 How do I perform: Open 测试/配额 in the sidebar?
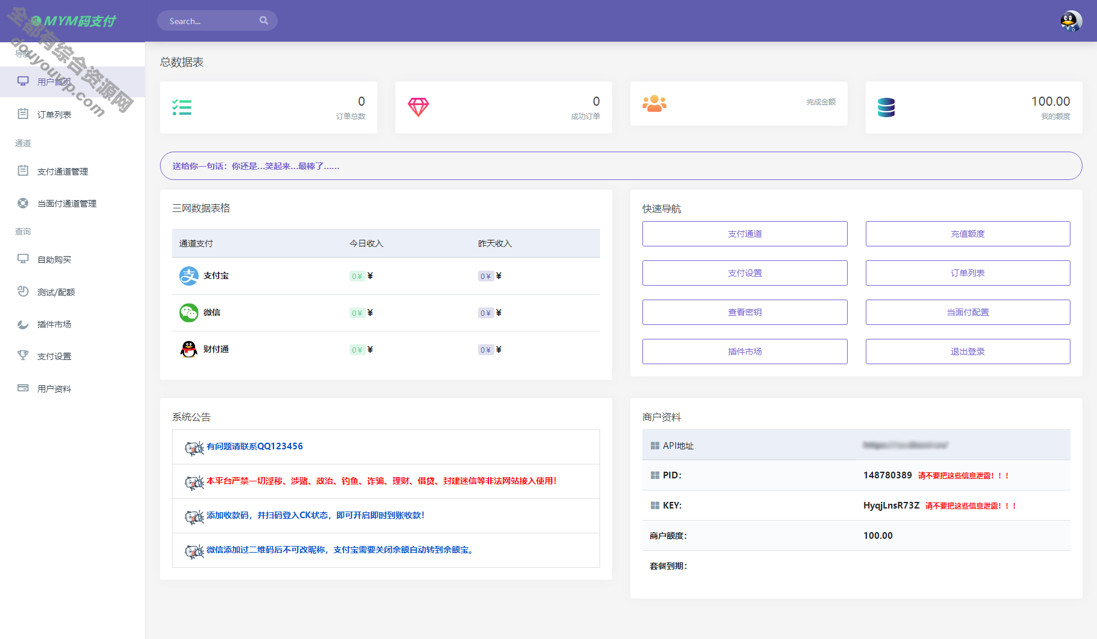tap(72, 292)
